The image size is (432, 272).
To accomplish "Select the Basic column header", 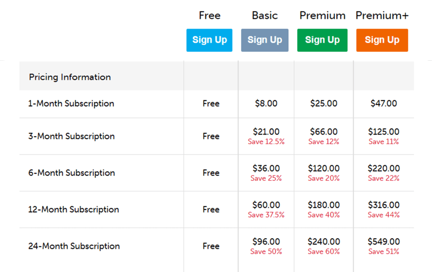I will pyautogui.click(x=265, y=15).
